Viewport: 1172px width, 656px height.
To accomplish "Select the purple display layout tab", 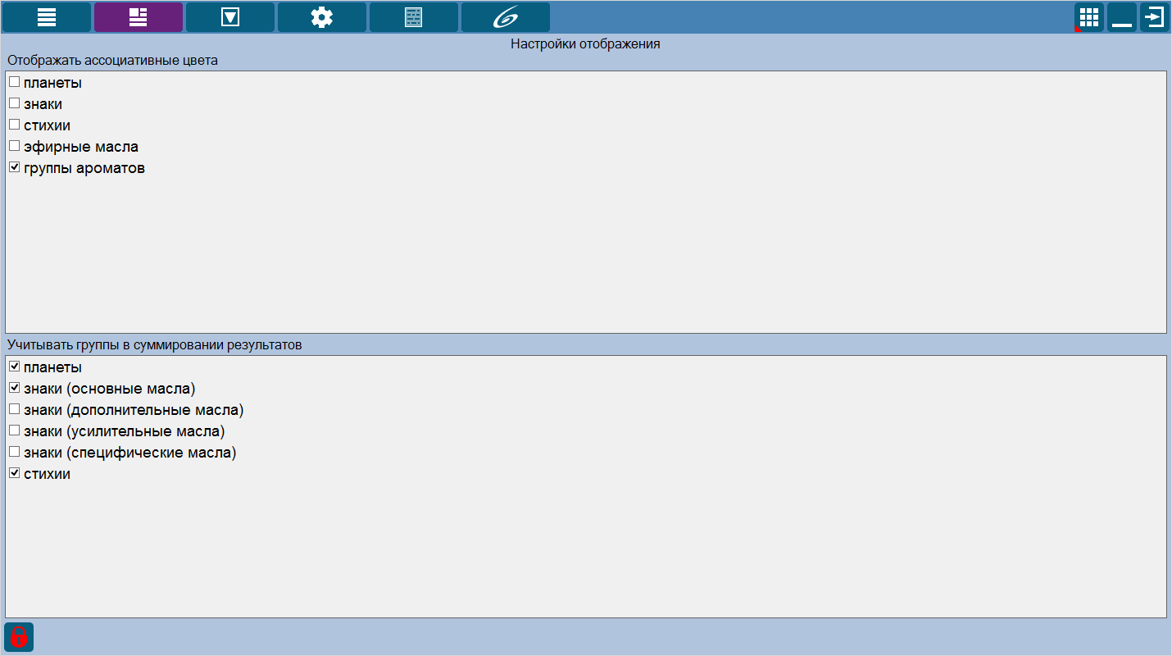I will click(x=139, y=17).
